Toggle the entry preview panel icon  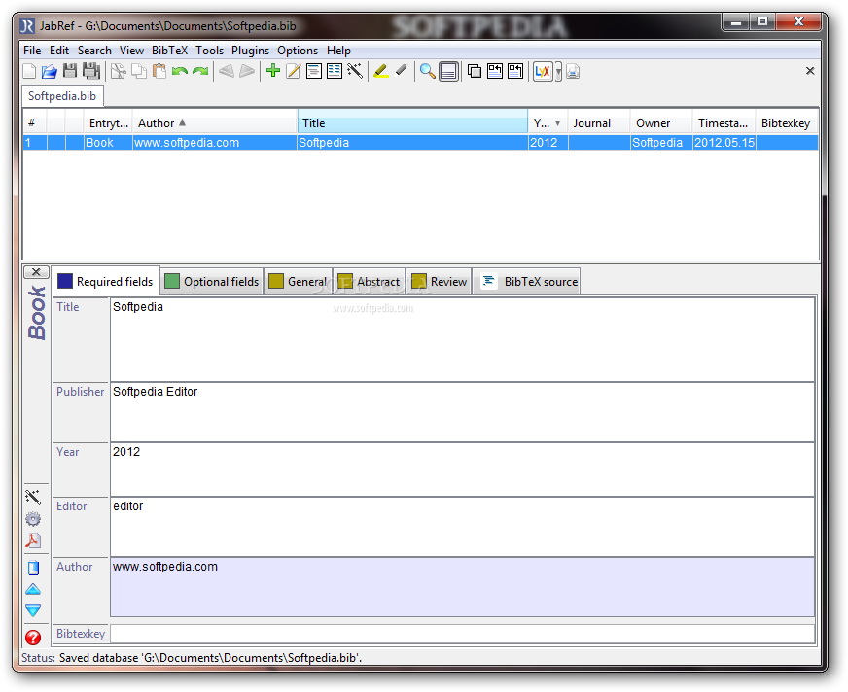coord(448,71)
